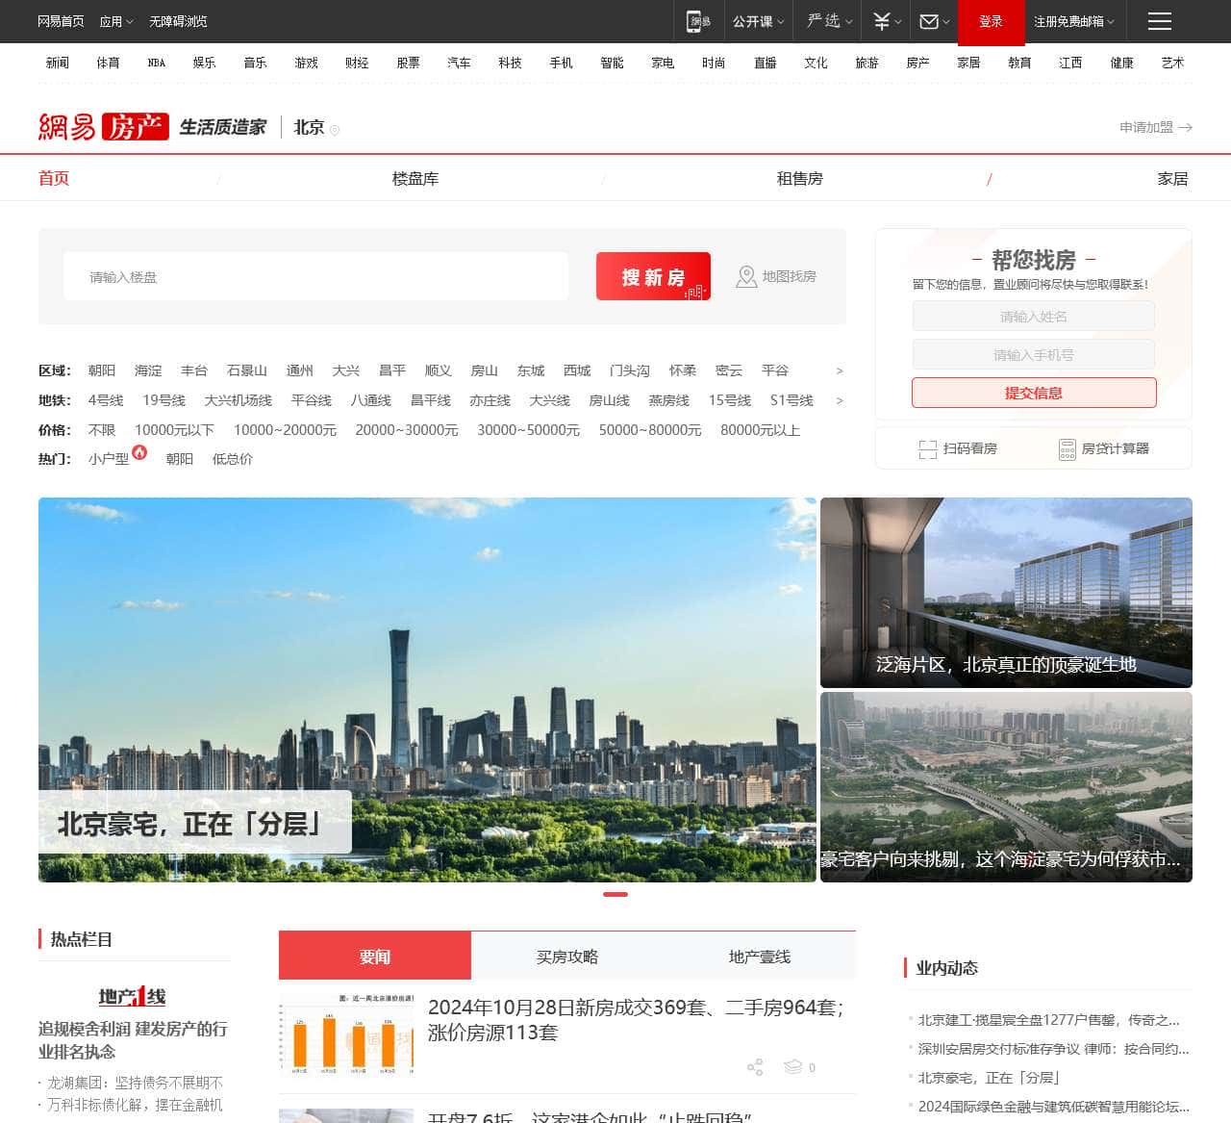Expand the 公开课 dropdown

tap(759, 21)
